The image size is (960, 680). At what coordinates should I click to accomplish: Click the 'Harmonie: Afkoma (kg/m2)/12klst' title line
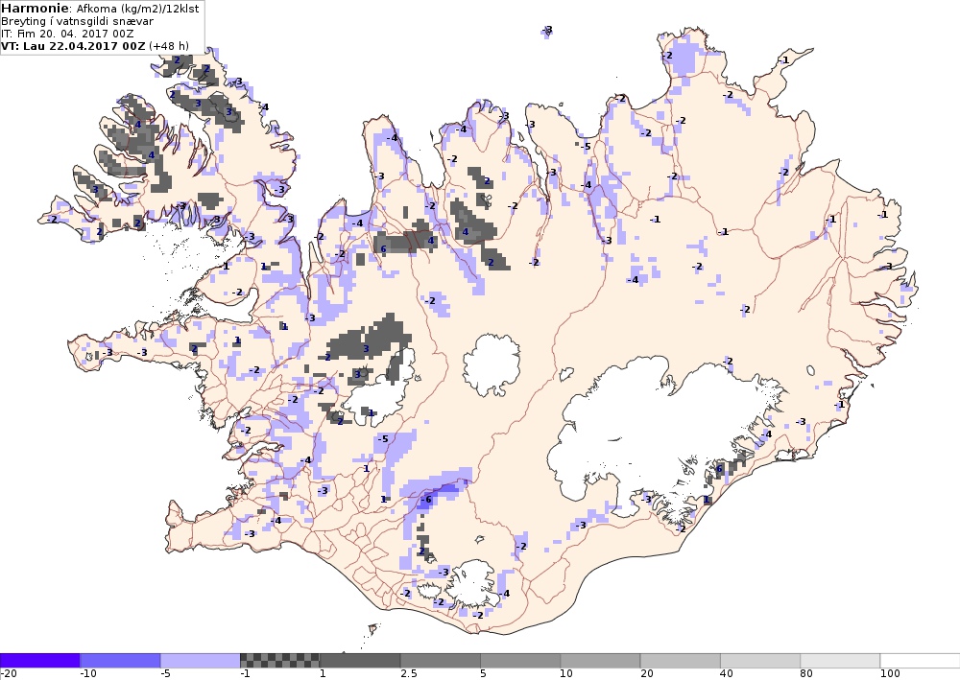click(100, 9)
